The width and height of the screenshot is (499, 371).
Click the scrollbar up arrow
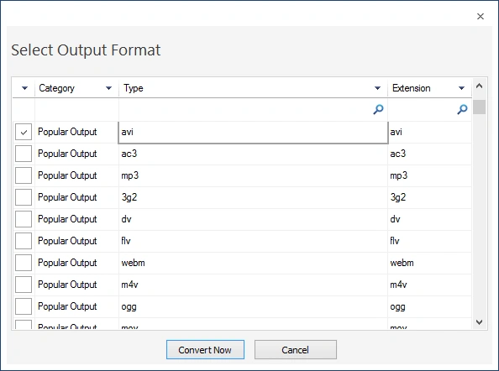click(480, 86)
